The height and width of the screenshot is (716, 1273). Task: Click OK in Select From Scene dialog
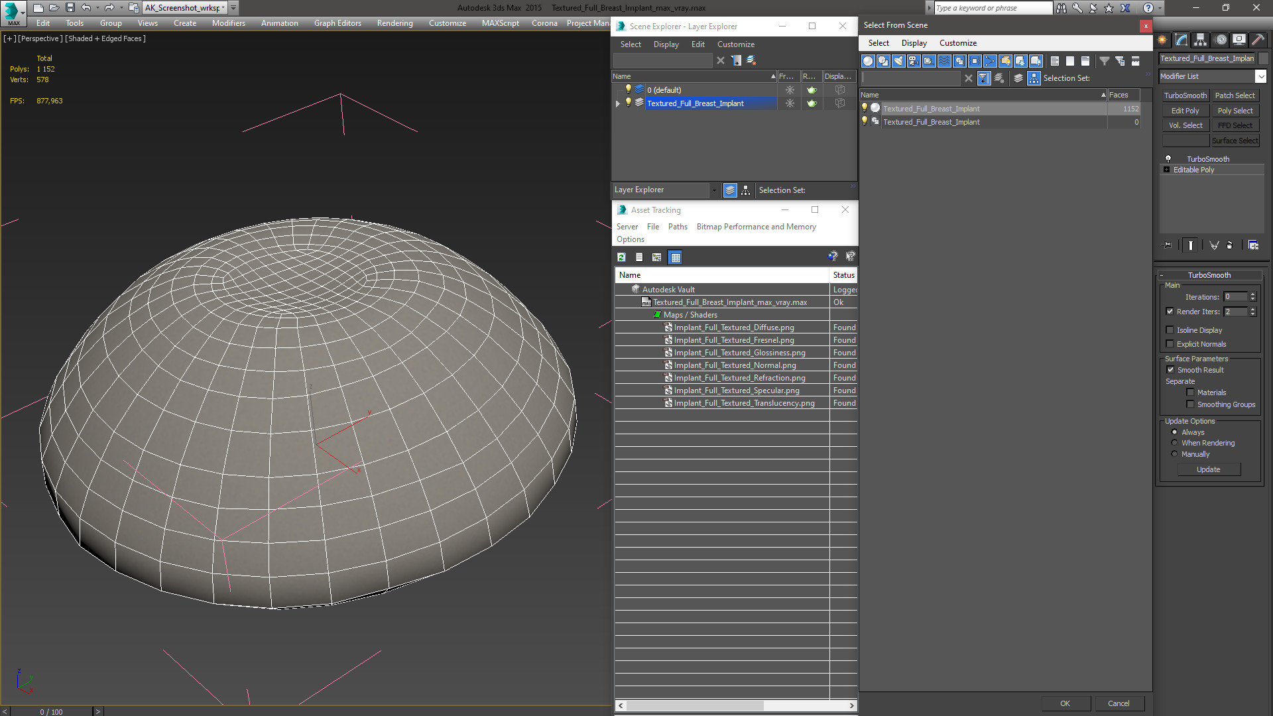pyautogui.click(x=1065, y=703)
